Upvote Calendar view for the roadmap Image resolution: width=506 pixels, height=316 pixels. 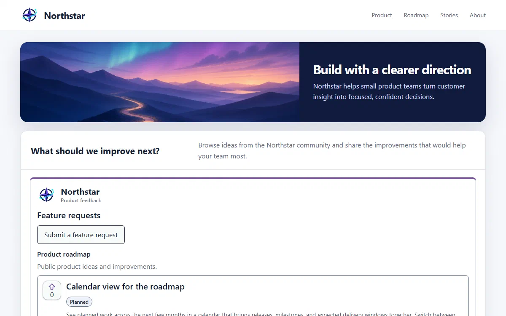point(52,290)
